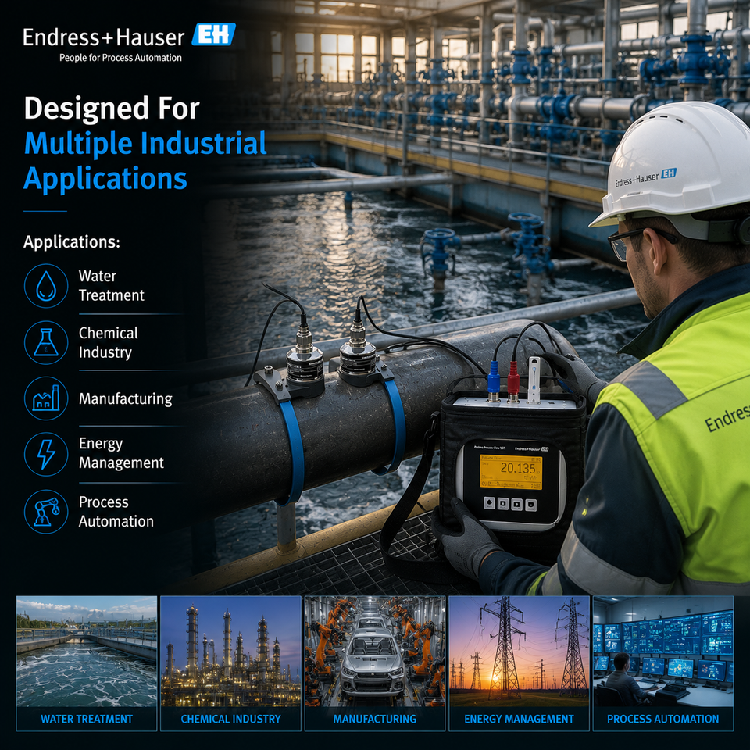Click the robot arm automation icon

pos(46,512)
